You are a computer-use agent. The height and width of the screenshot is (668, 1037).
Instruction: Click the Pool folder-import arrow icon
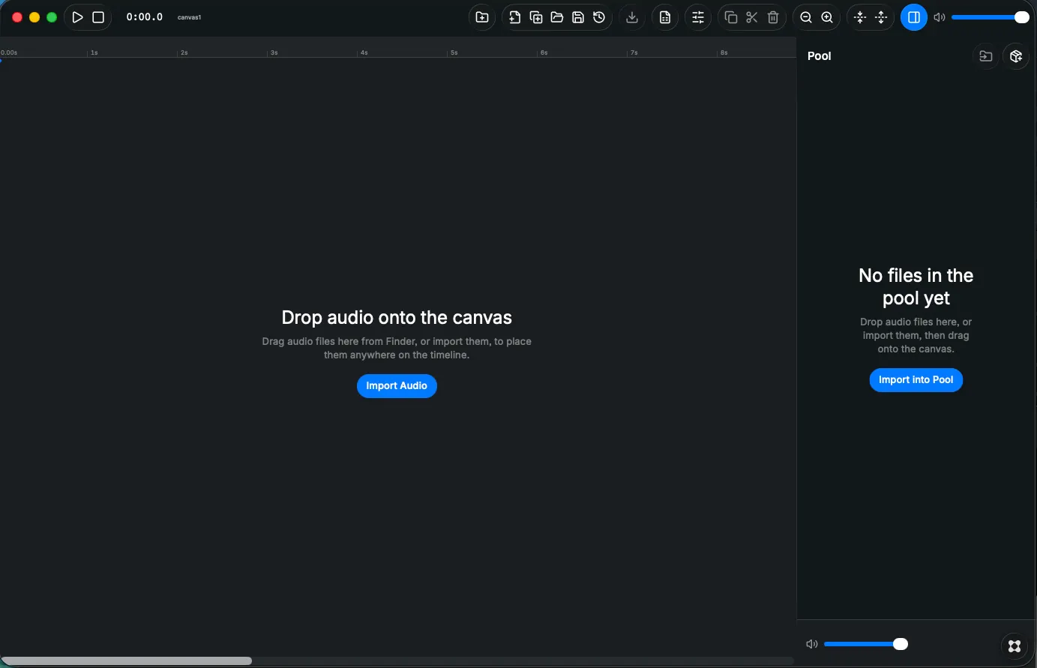[986, 56]
